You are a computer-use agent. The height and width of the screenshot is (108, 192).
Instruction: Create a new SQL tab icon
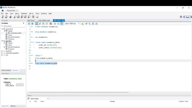tap(3, 17)
